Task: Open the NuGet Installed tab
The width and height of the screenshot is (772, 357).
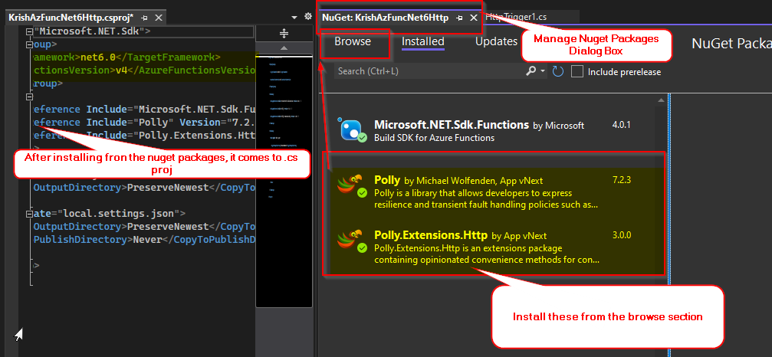Action: click(x=423, y=42)
